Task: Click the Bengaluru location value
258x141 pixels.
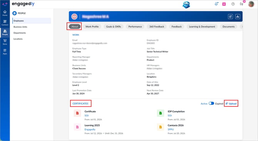Action: (152, 77)
